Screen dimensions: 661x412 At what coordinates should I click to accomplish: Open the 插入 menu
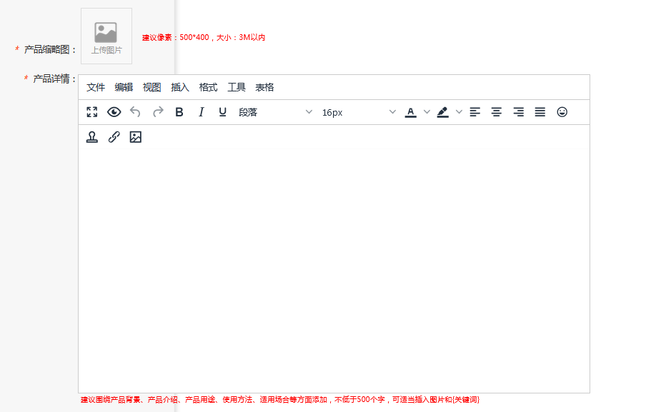[x=180, y=87]
